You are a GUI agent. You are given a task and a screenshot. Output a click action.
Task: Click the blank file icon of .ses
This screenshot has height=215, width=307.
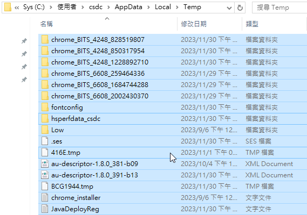[x=45, y=141]
